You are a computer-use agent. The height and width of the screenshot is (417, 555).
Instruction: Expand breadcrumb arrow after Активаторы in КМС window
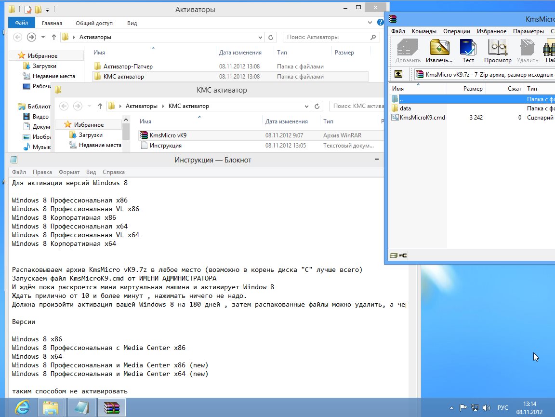pyautogui.click(x=163, y=106)
